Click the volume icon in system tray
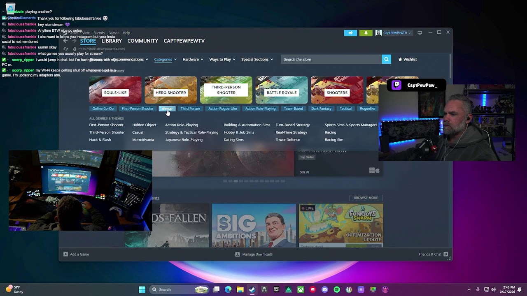The width and height of the screenshot is (527, 296). coord(493,289)
